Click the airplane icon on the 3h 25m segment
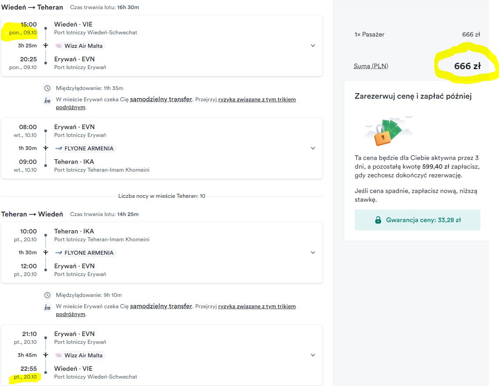This screenshot has height=386, width=499. tap(46, 46)
